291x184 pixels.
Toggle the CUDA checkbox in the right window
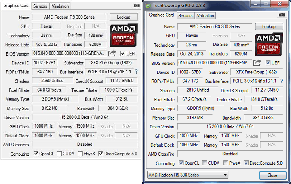(x=205, y=163)
